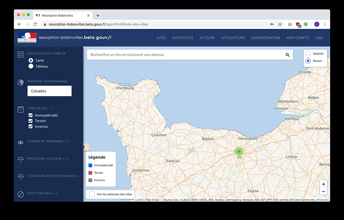Click the Résorption Bidonvilles browser tab
344x220 pixels.
[63, 15]
